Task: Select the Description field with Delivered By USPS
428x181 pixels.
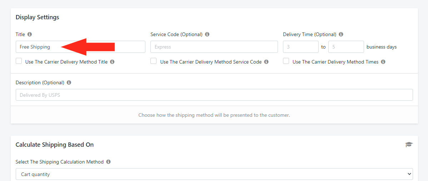Action: 214,95
